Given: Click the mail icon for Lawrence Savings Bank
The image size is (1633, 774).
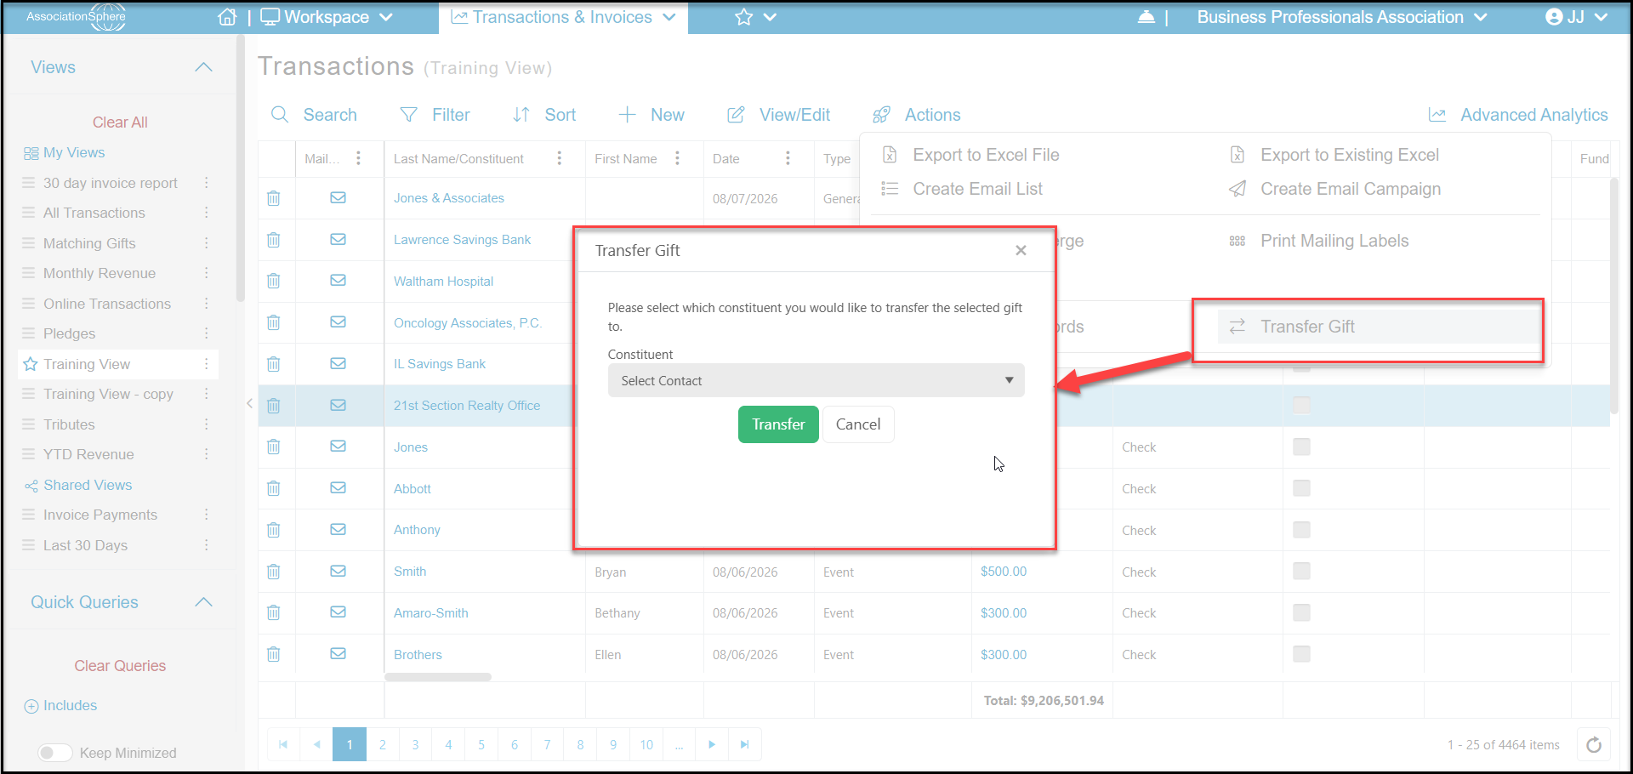Looking at the screenshot, I should [338, 239].
